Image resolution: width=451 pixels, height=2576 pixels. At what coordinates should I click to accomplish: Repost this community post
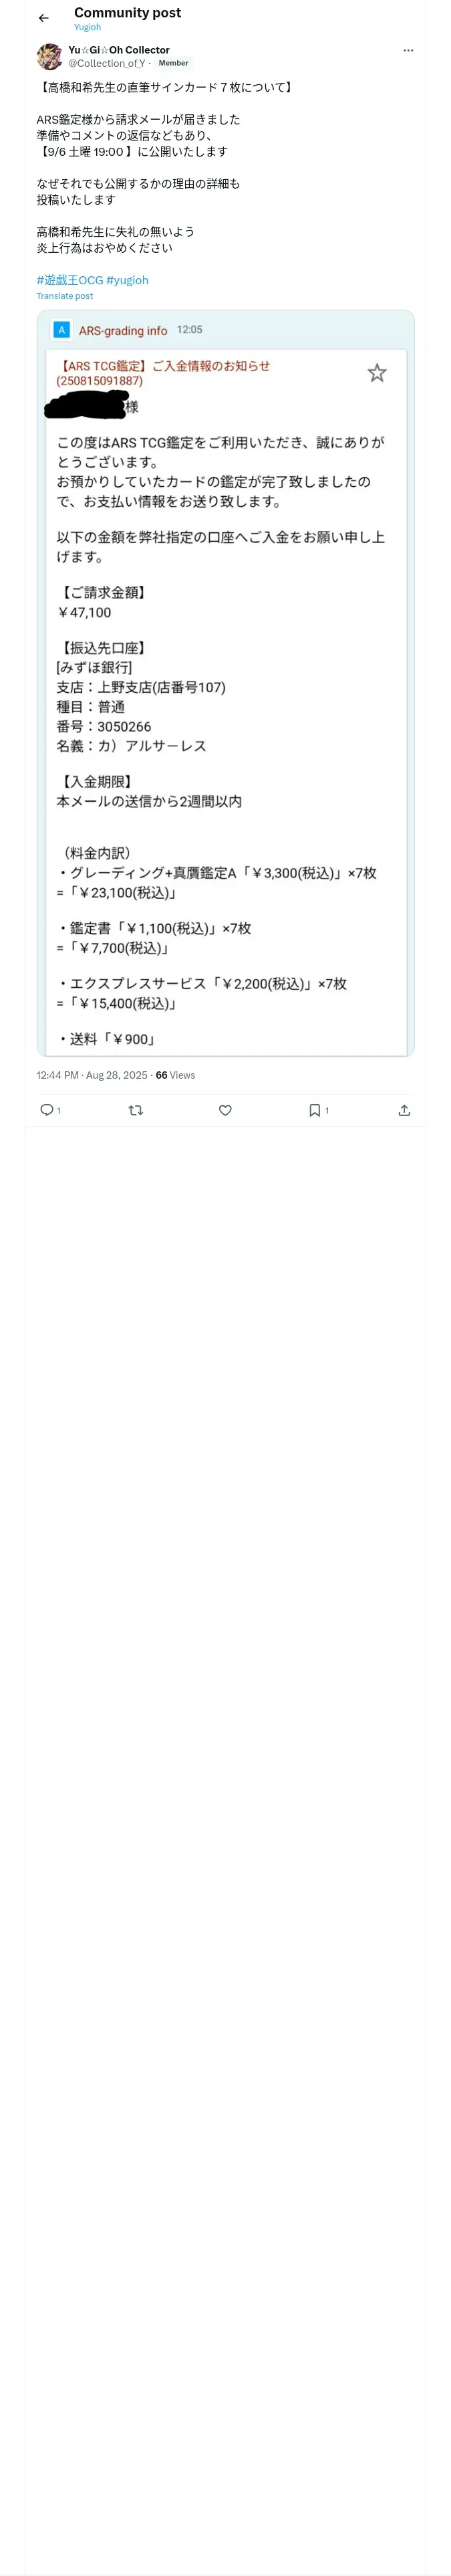(x=136, y=1110)
